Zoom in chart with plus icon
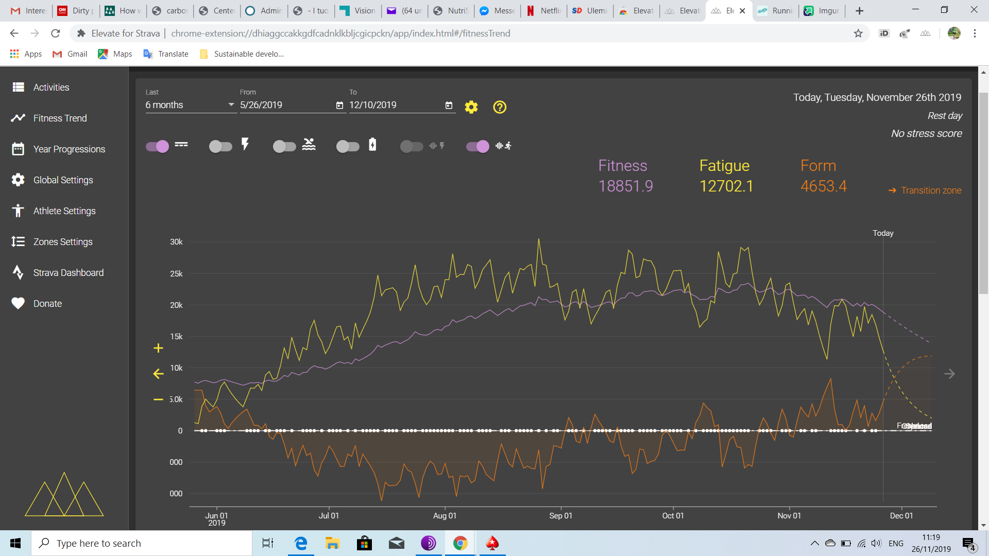 point(158,349)
